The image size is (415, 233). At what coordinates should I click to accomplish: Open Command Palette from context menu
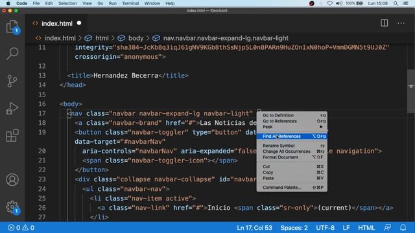click(292, 188)
